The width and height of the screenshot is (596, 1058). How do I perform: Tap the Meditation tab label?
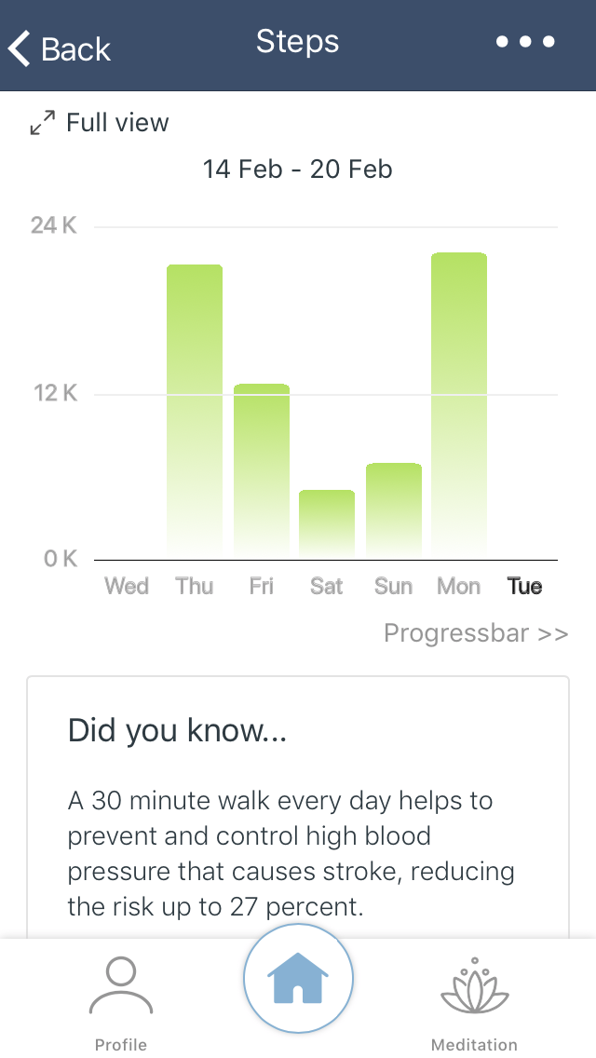(x=475, y=1044)
